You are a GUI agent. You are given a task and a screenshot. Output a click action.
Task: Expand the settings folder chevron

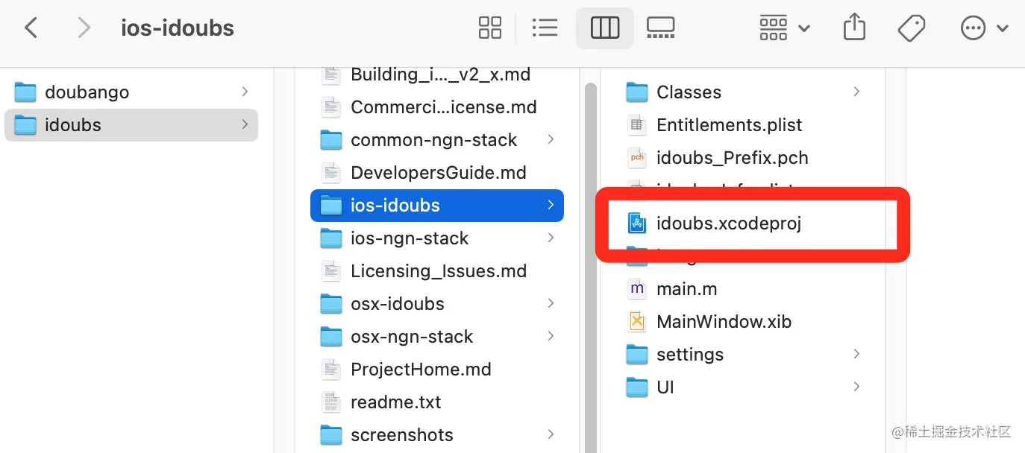(856, 354)
